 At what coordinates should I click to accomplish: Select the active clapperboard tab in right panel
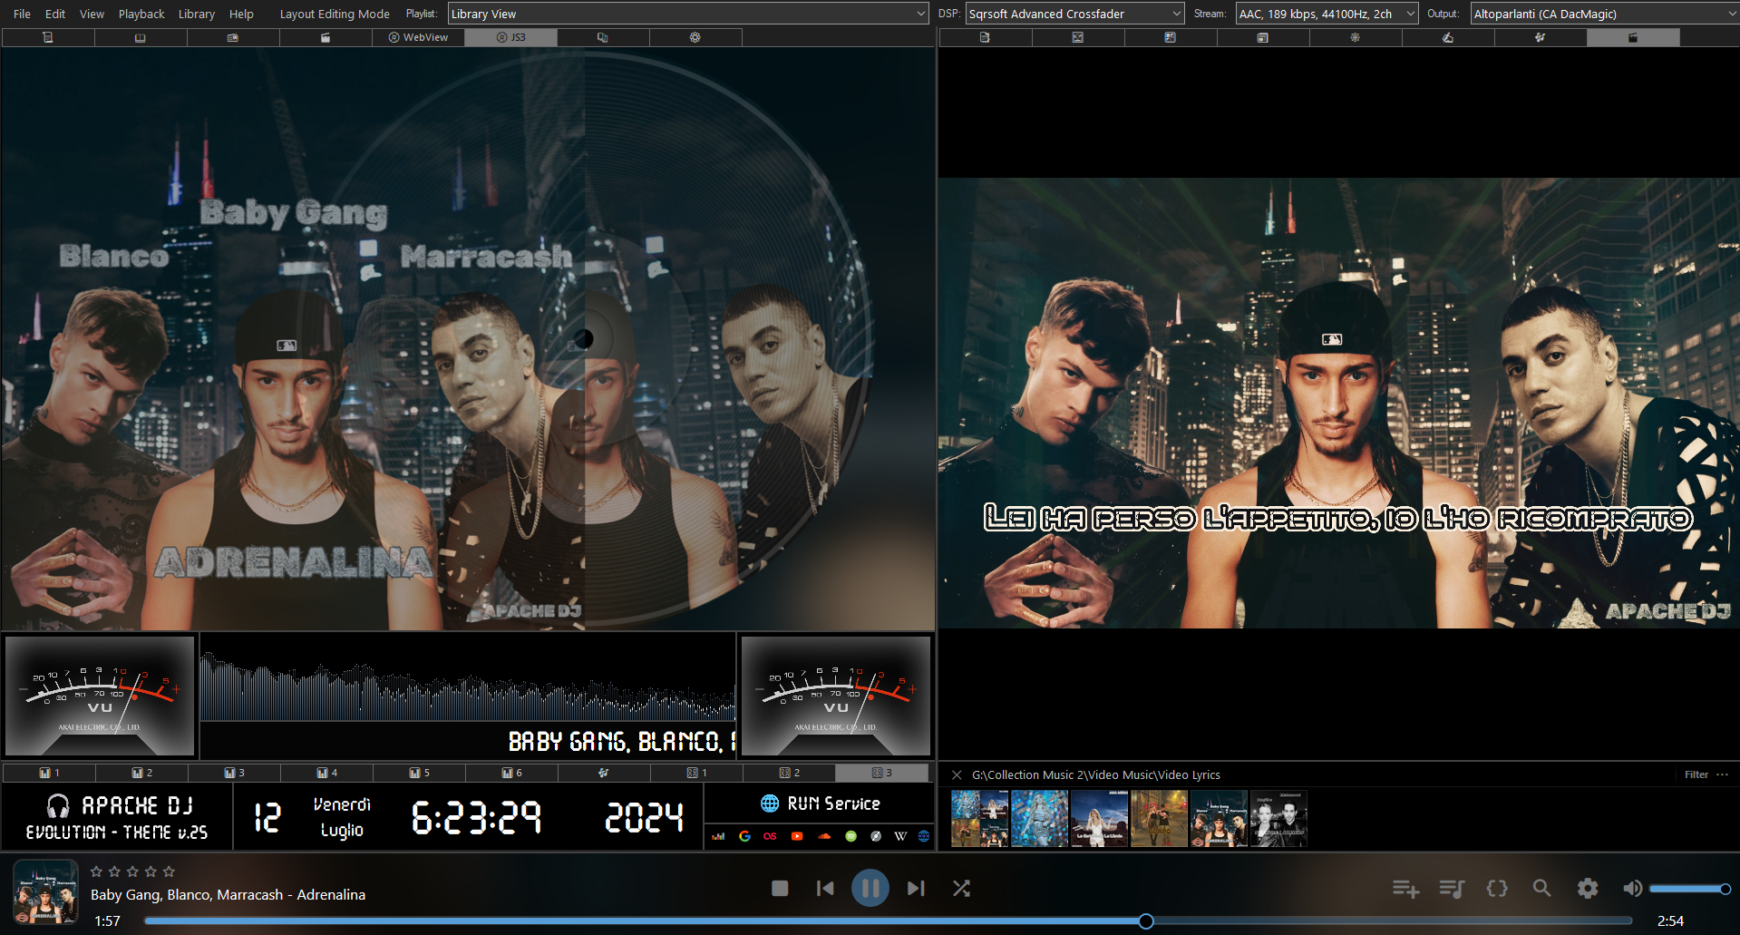coord(1632,37)
